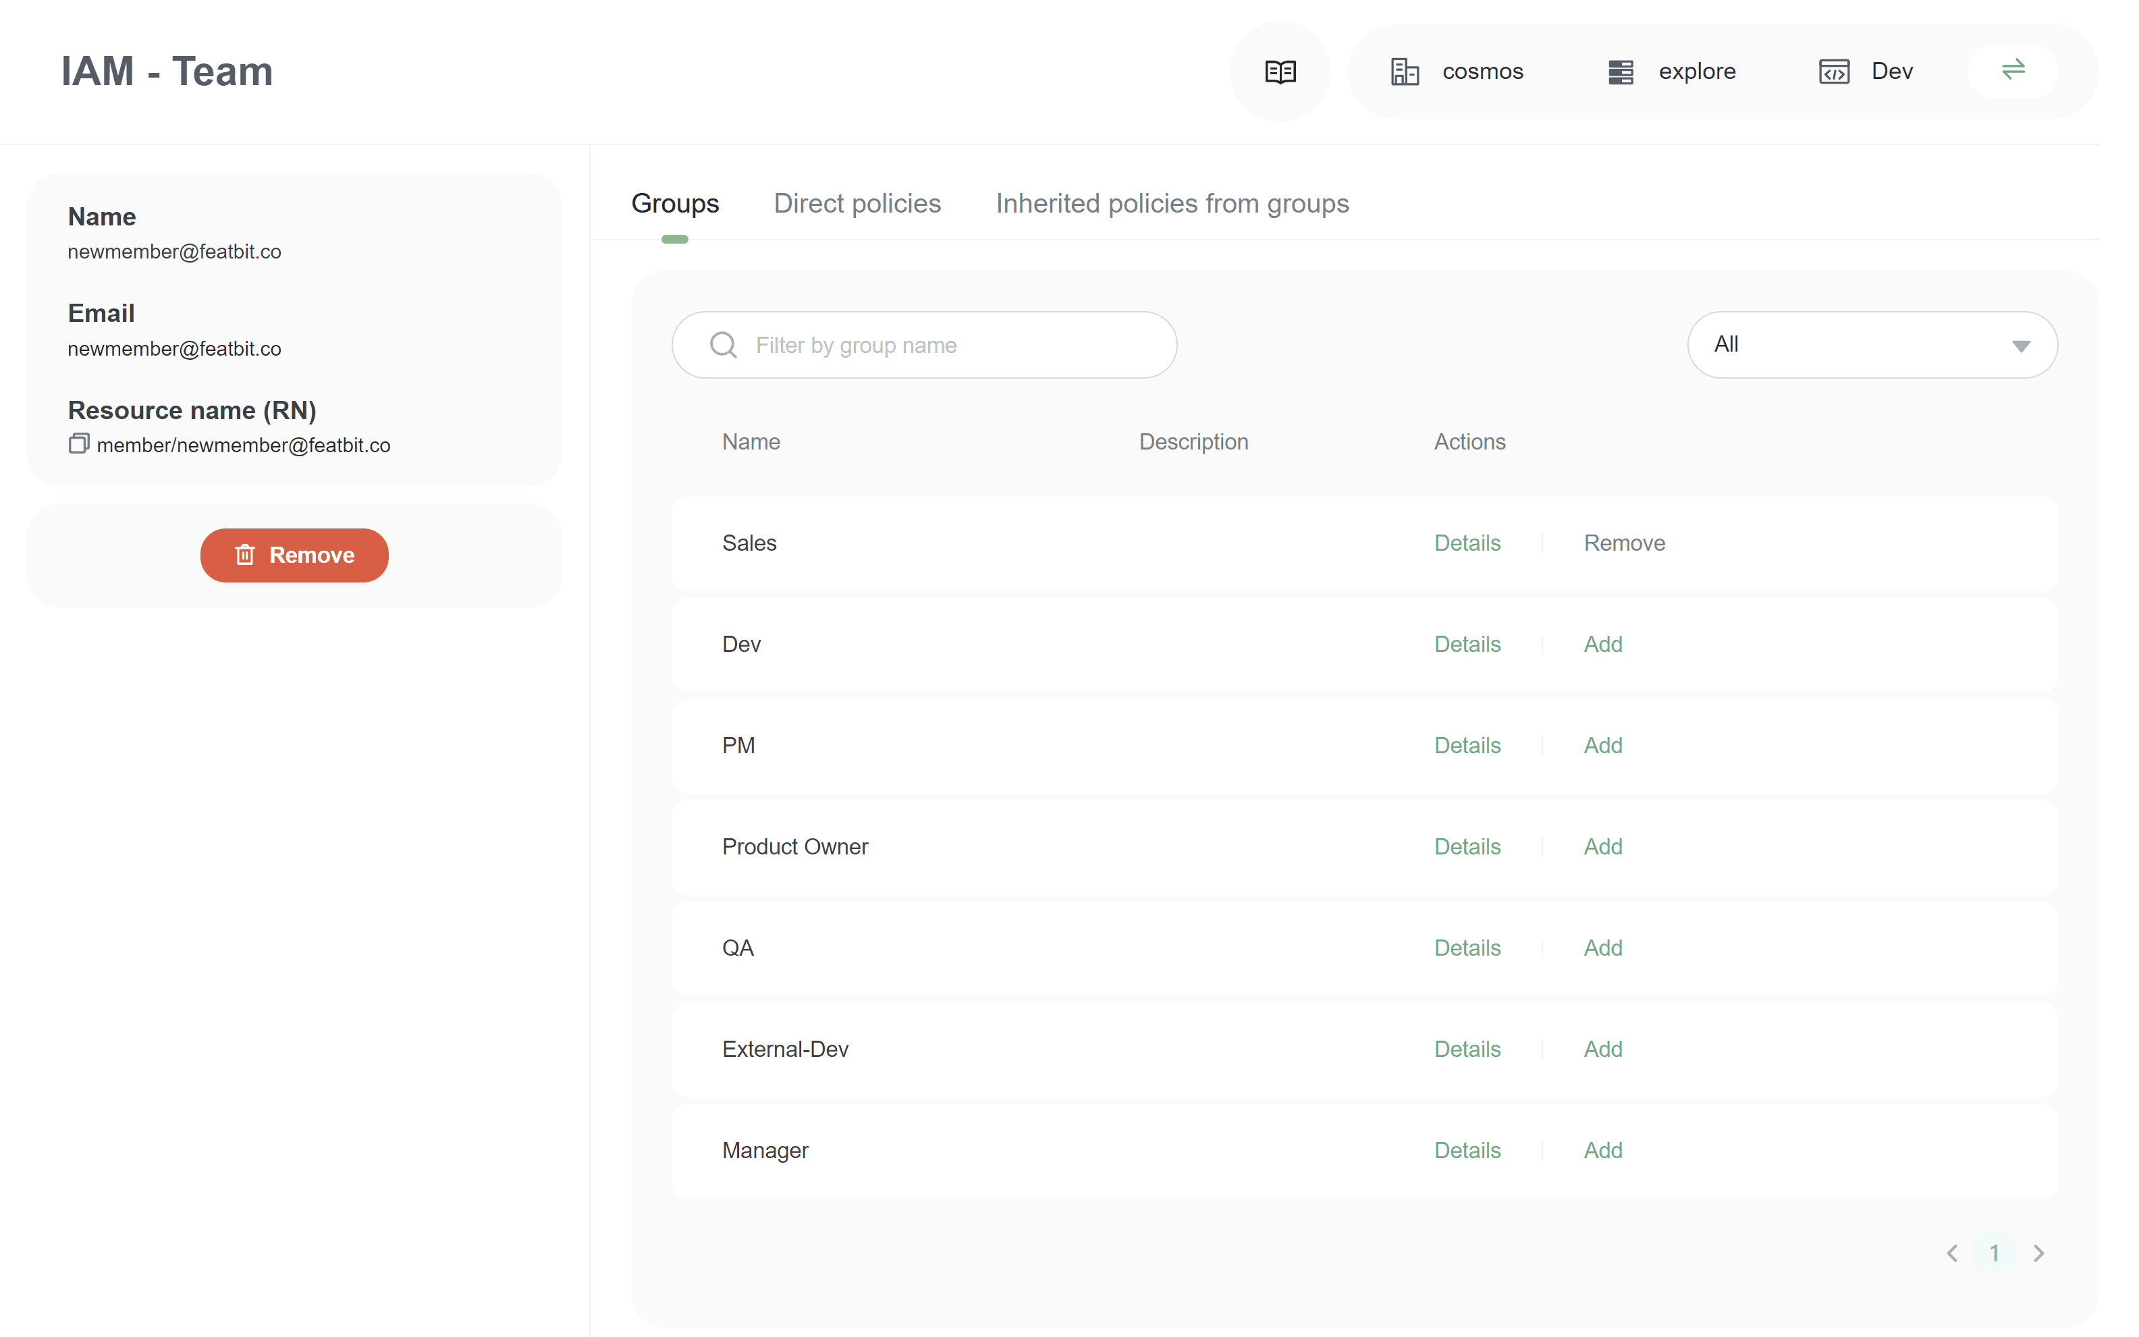Click the Dev environment code icon

click(x=1833, y=72)
